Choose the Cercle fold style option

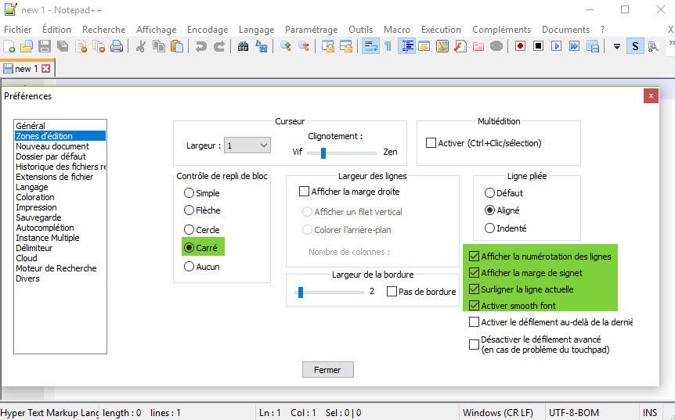tap(189, 230)
